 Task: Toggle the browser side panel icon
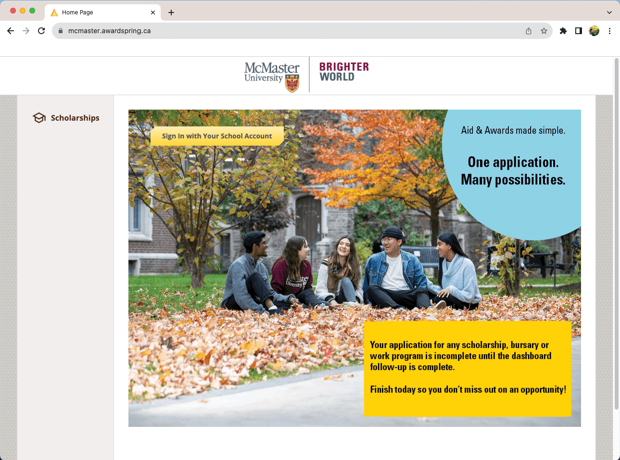(579, 31)
